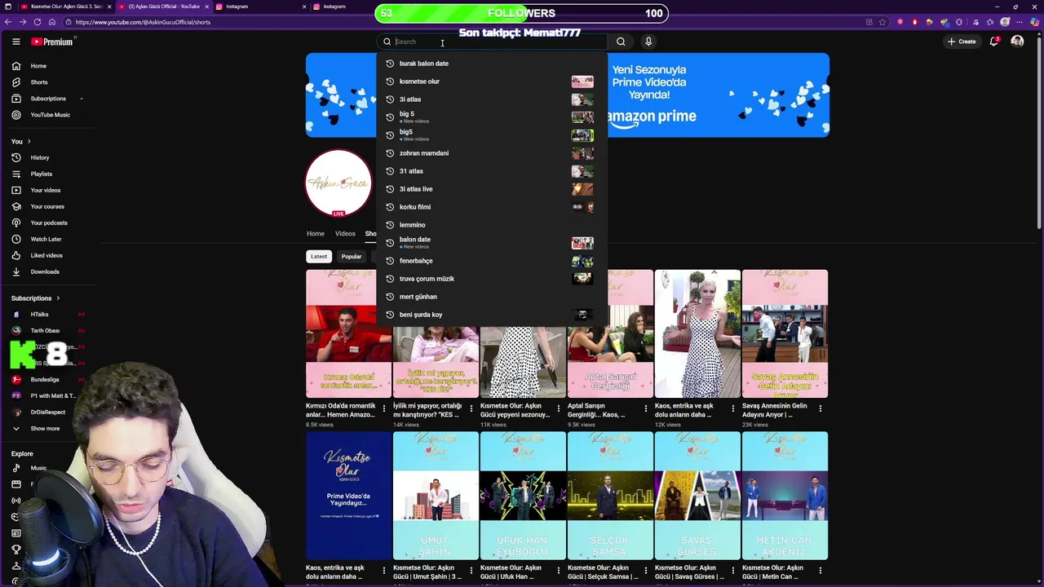Start voice search with the microphone
The width and height of the screenshot is (1044, 587).
click(x=648, y=42)
